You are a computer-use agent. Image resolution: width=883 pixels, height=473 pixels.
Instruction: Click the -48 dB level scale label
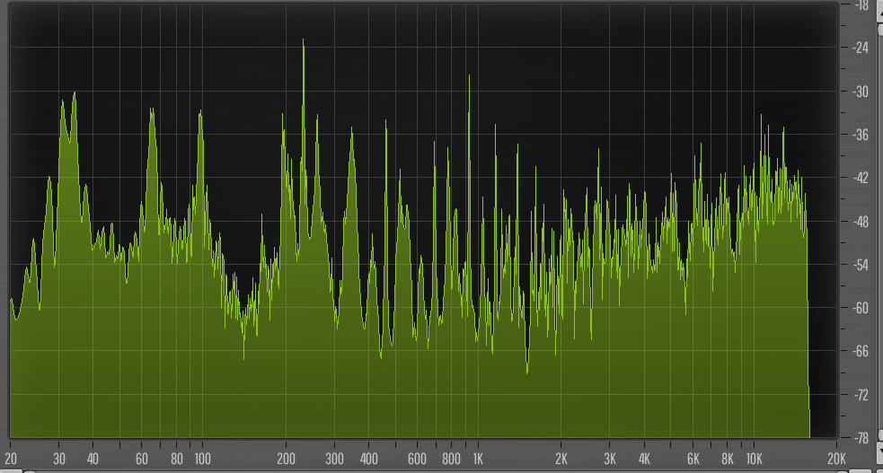861,222
